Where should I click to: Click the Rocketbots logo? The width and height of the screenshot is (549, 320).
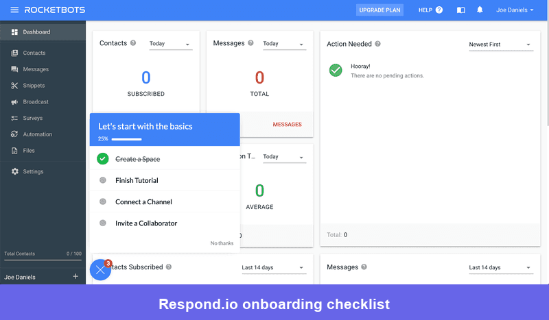(x=55, y=10)
